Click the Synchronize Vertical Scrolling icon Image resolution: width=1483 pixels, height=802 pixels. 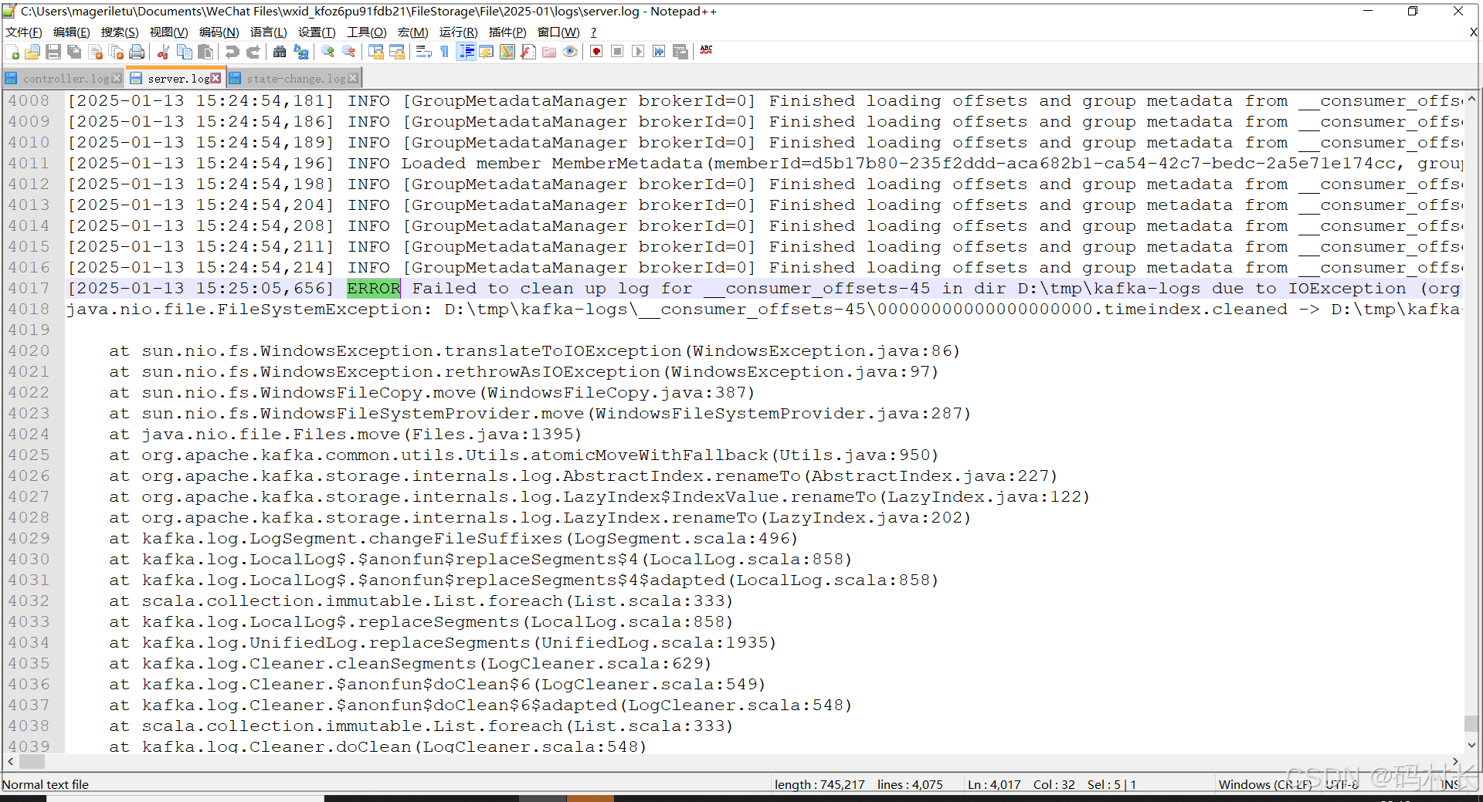point(376,52)
